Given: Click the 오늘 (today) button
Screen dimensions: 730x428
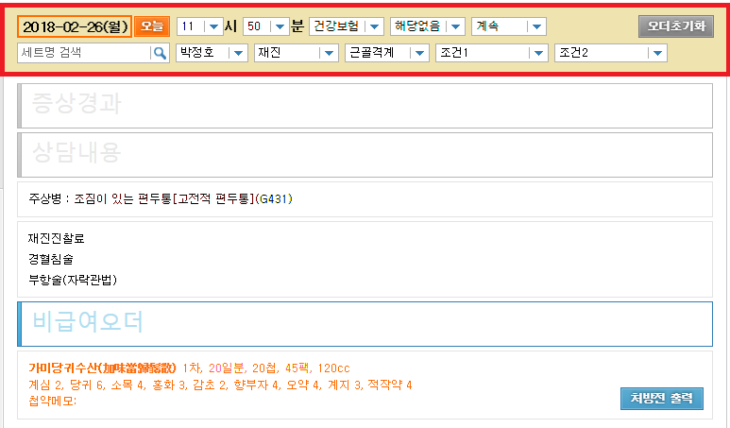Looking at the screenshot, I should tap(152, 26).
